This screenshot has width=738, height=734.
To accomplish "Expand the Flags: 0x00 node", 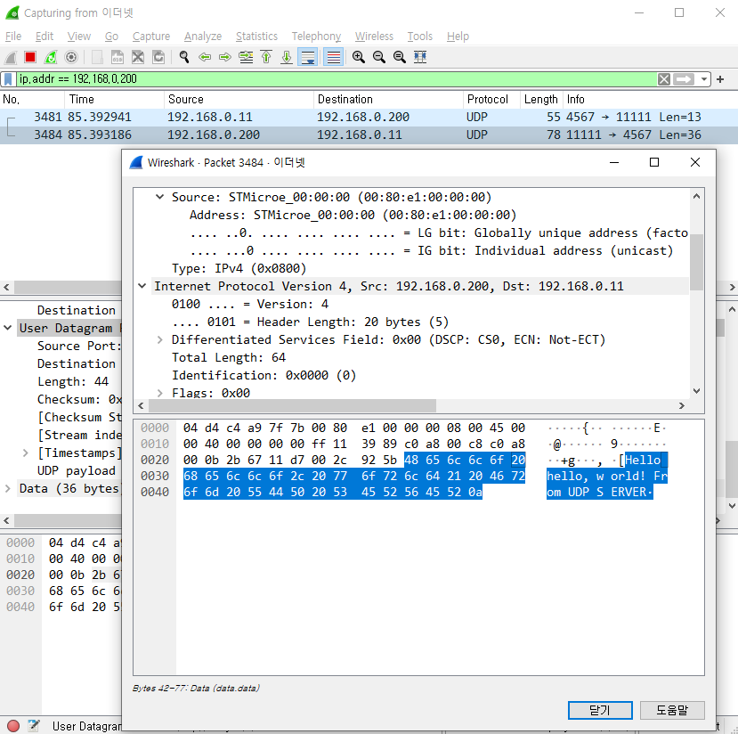I will (x=160, y=393).
